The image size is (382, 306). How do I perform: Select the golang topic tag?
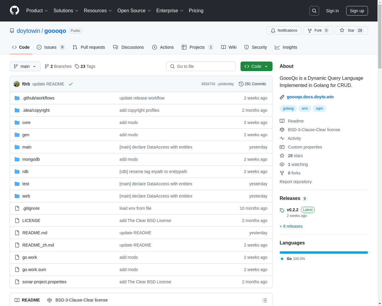click(x=288, y=108)
